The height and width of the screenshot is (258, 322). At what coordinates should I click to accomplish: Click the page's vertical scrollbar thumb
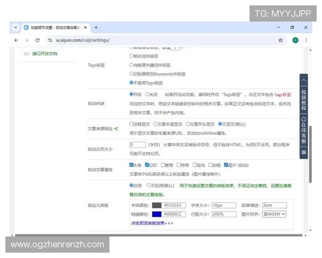pos(310,154)
